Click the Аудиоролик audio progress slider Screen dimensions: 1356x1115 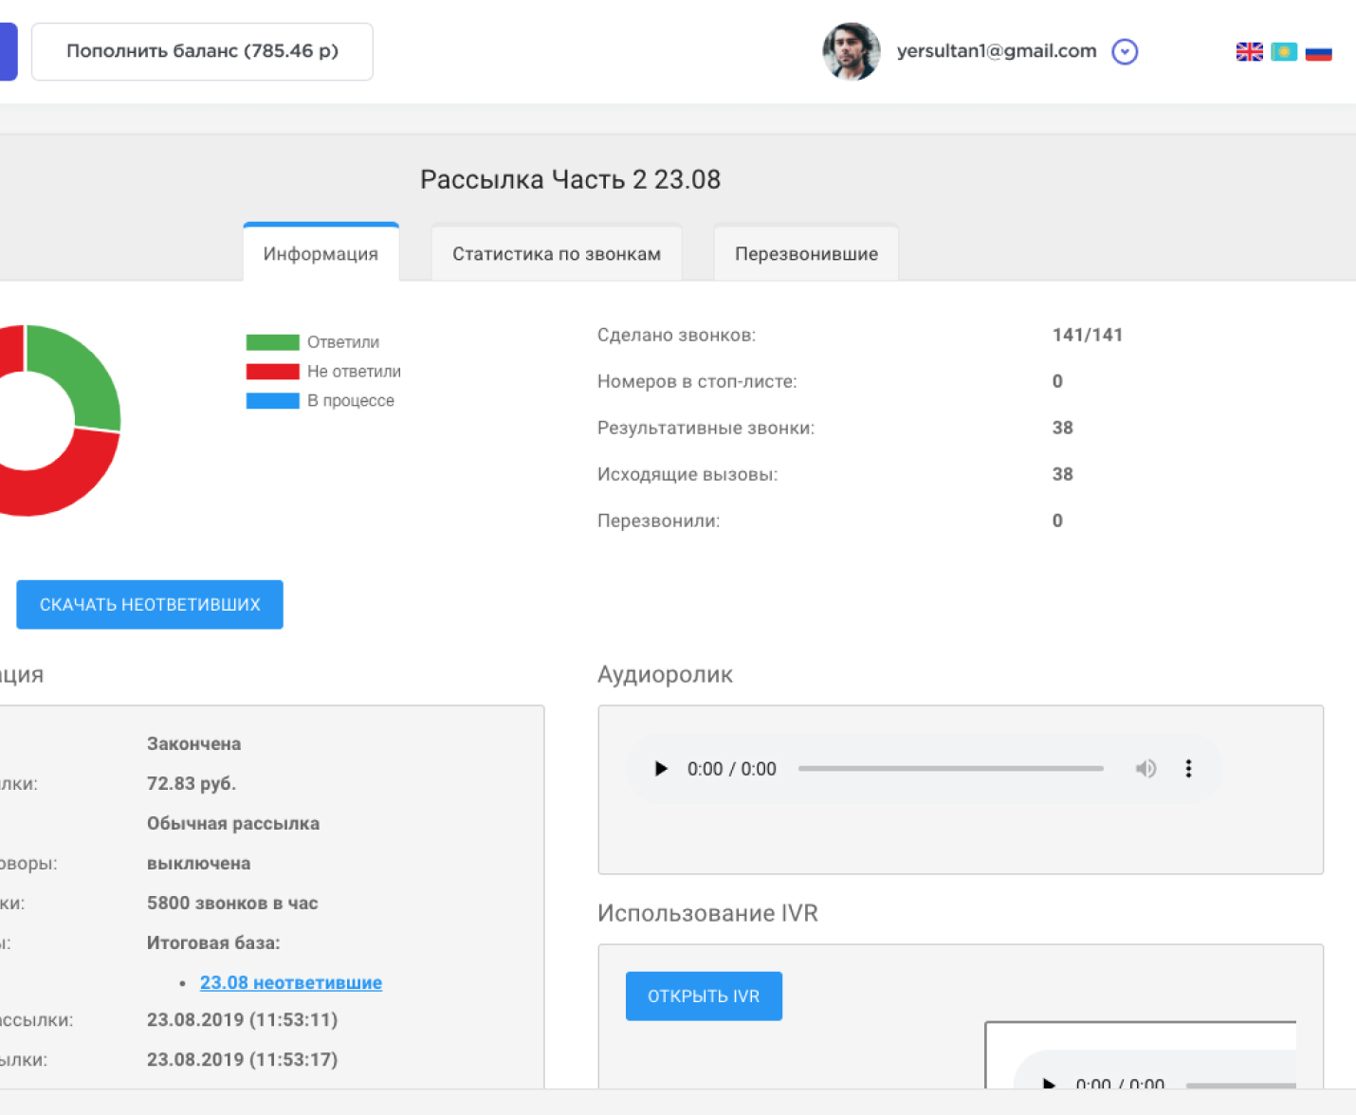pyautogui.click(x=950, y=769)
